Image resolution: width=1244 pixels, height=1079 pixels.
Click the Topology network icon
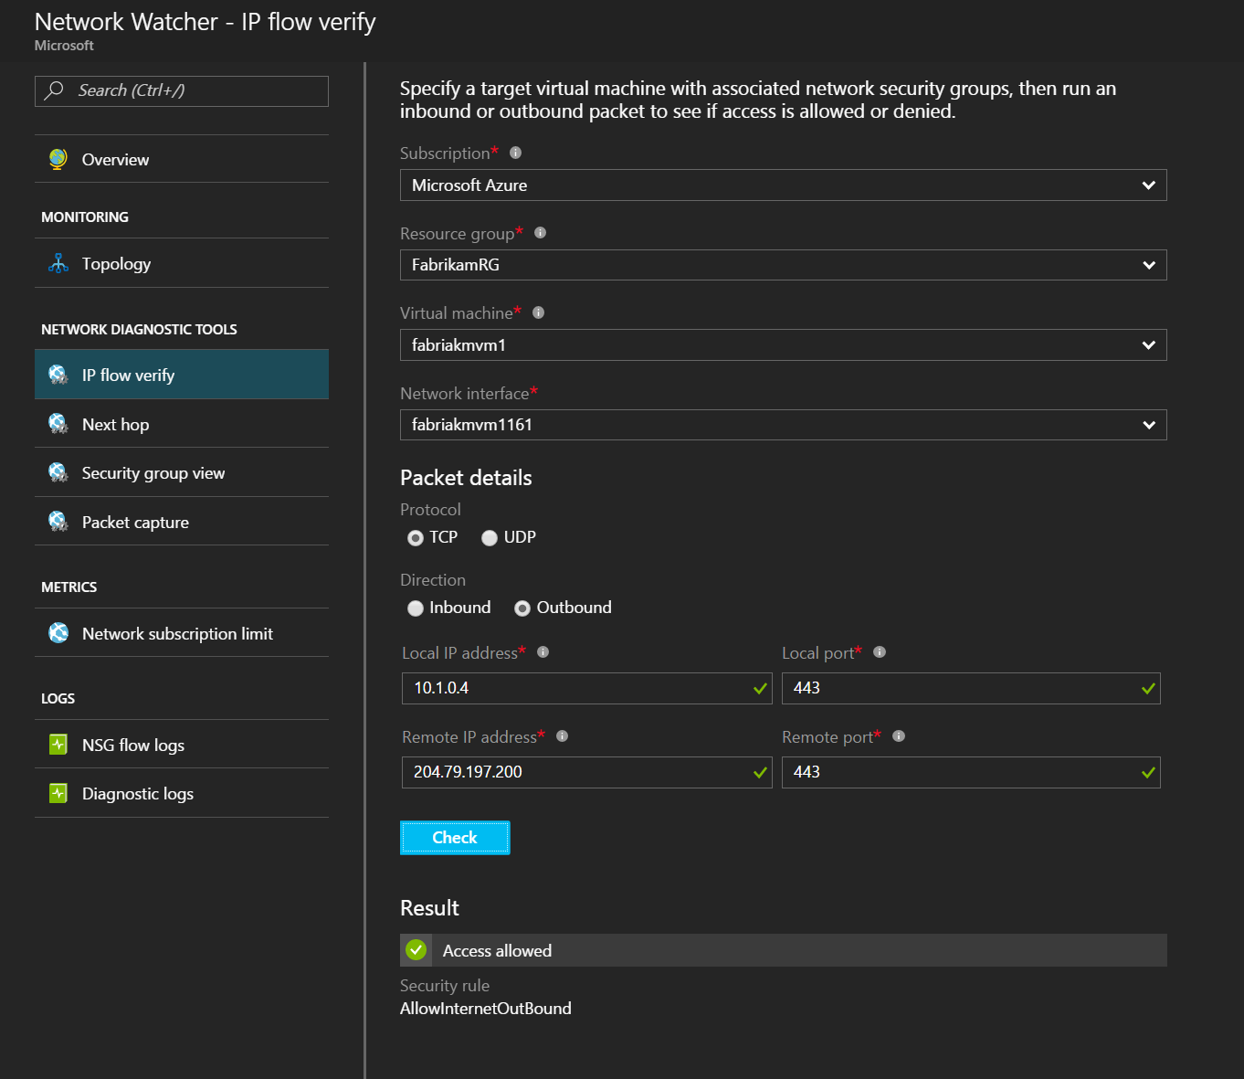pos(58,264)
